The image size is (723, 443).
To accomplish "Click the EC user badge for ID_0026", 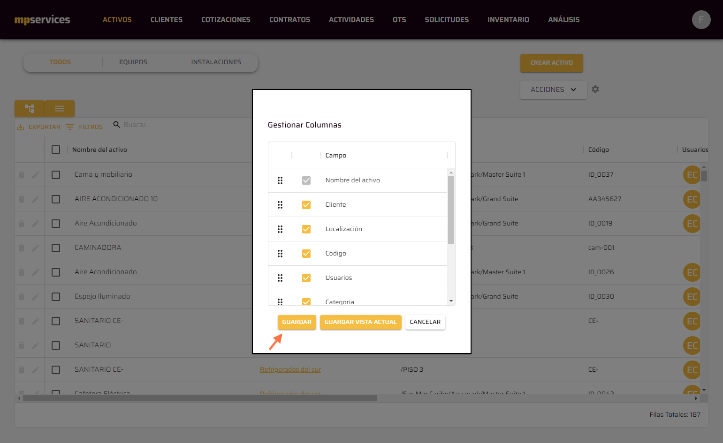I will [x=692, y=272].
